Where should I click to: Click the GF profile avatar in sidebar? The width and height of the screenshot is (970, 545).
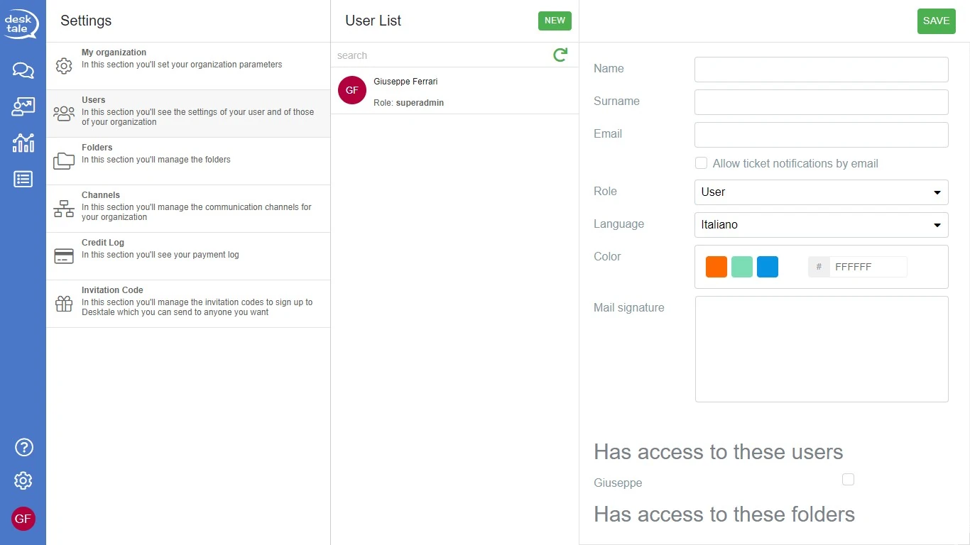[x=23, y=519]
